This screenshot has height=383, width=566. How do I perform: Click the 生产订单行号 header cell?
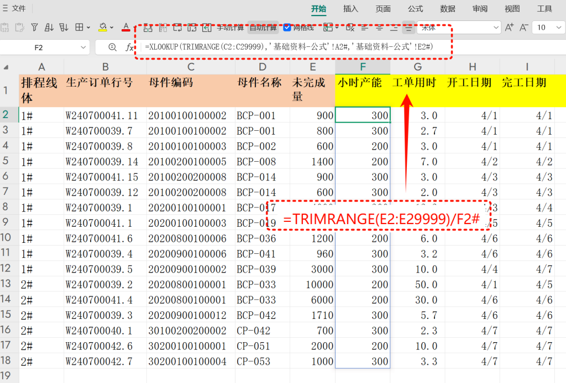(106, 91)
